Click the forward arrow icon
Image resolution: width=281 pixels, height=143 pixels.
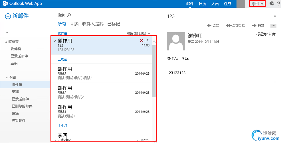tap(254, 26)
